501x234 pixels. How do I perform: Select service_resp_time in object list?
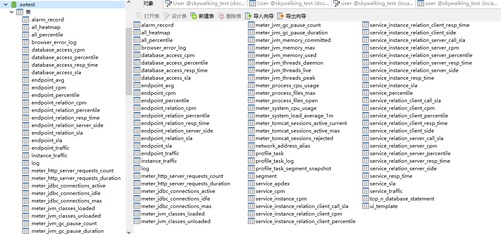[391, 176]
